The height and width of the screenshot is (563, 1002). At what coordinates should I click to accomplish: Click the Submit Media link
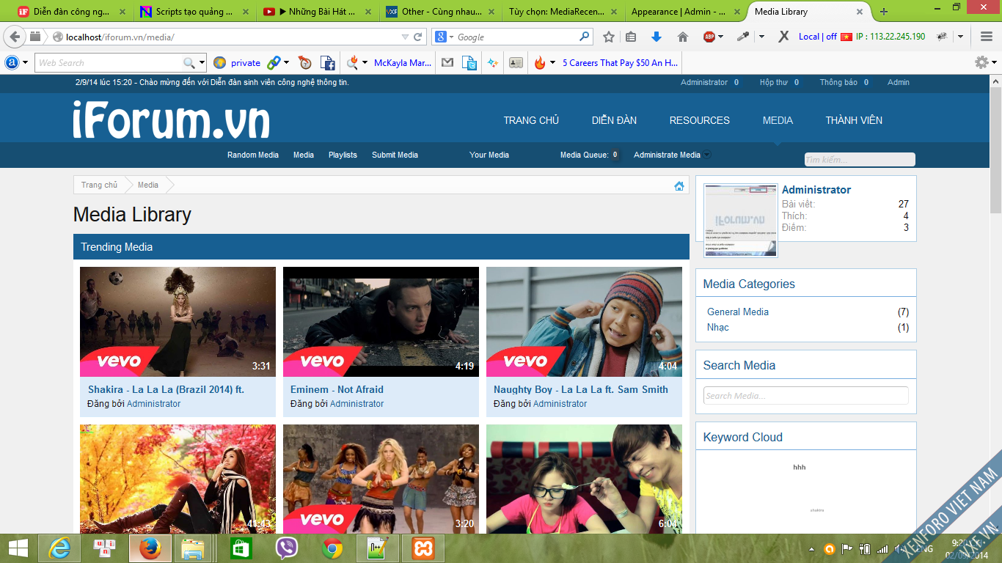click(x=395, y=155)
